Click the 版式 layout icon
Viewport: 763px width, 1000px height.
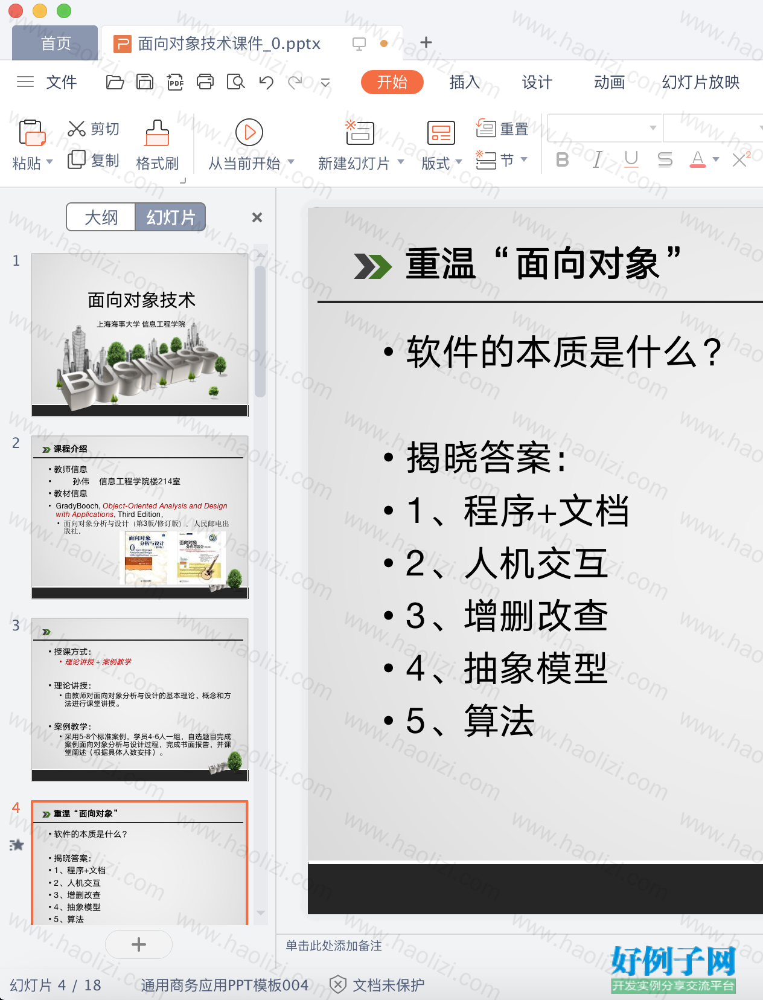[441, 132]
